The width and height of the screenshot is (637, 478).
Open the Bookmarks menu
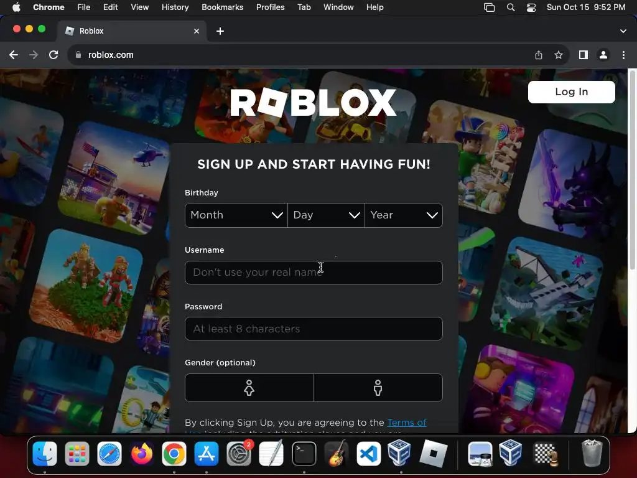click(x=222, y=7)
